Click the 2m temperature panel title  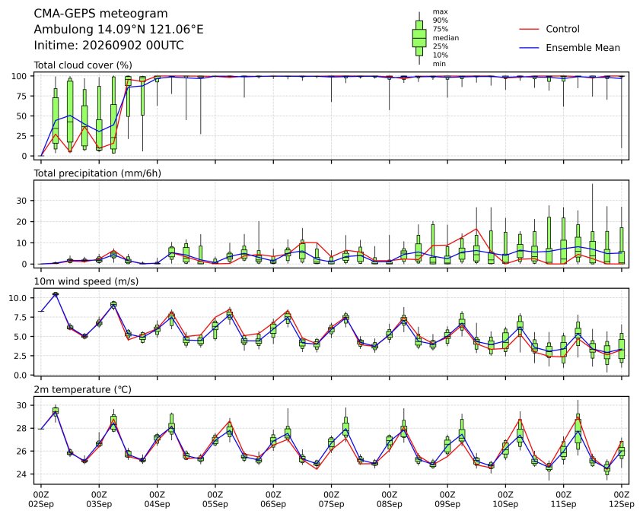coord(82,389)
